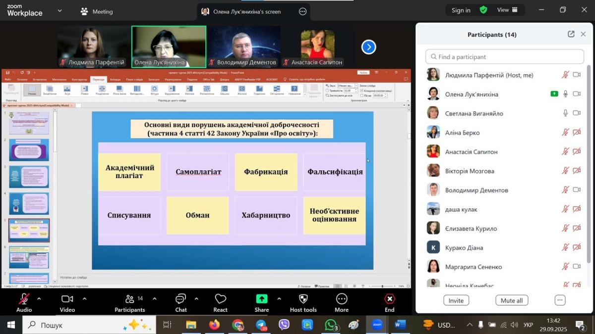Open the Анімація ribbon tab

pos(115,79)
